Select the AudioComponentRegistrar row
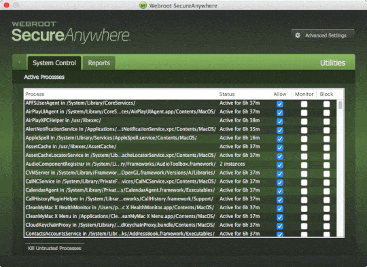 click(x=180, y=164)
